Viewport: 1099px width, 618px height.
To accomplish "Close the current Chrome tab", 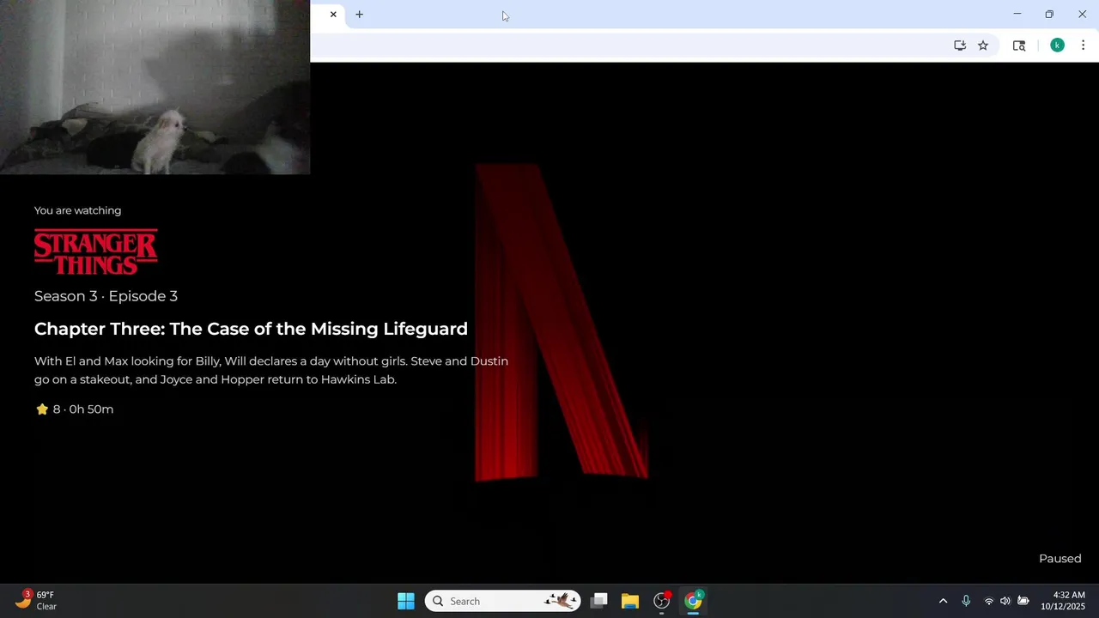I will pos(333,15).
